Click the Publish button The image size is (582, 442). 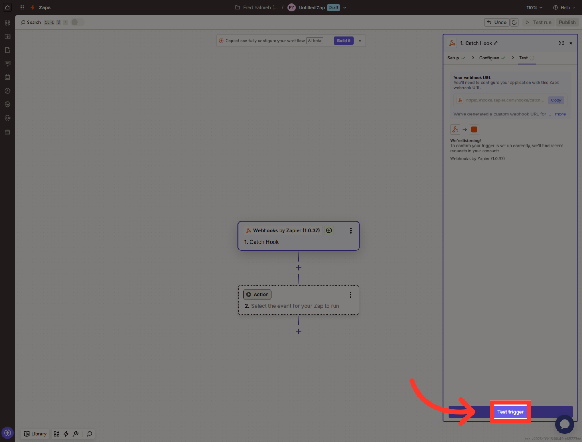point(567,23)
